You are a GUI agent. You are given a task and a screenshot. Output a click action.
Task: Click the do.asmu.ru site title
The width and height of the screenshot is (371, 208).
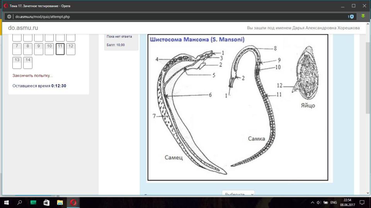[23, 28]
